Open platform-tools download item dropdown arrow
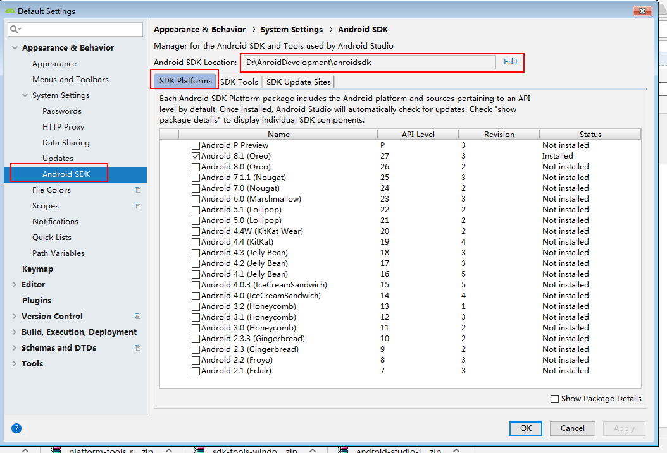This screenshot has width=667, height=453. click(x=170, y=450)
